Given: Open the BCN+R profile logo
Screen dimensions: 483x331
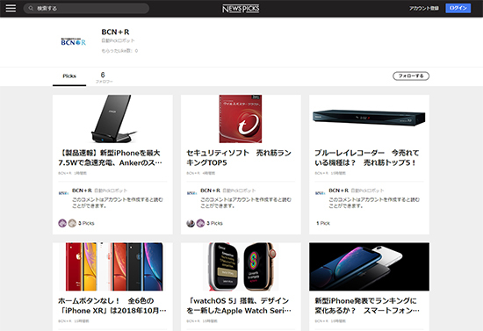Looking at the screenshot, I should click(73, 41).
